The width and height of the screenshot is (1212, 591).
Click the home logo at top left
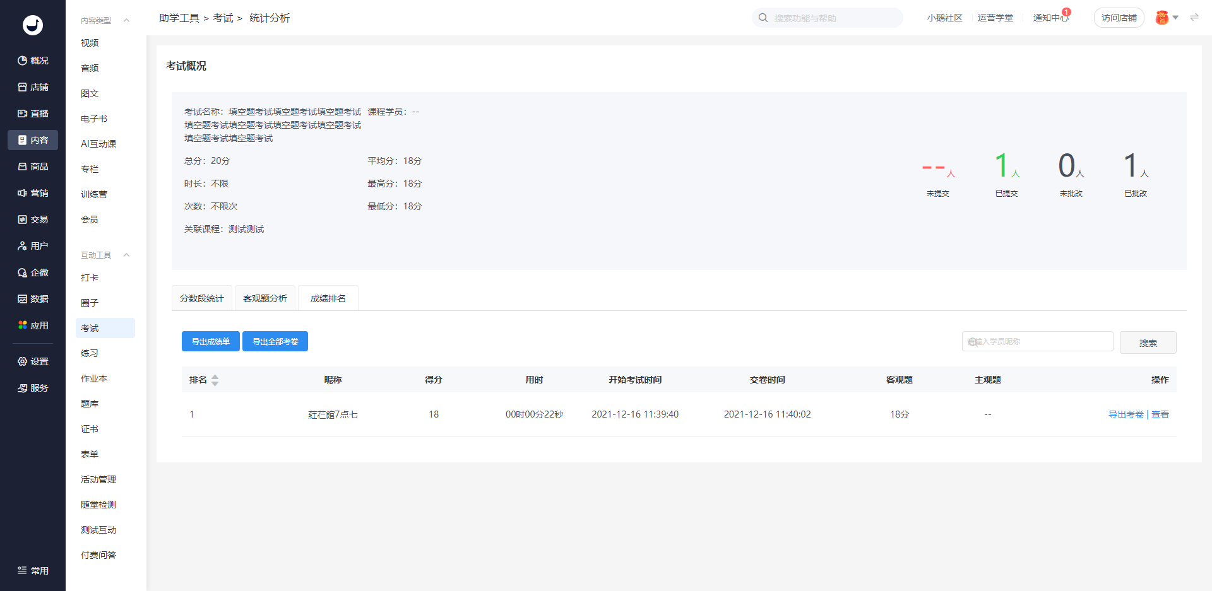click(x=33, y=25)
